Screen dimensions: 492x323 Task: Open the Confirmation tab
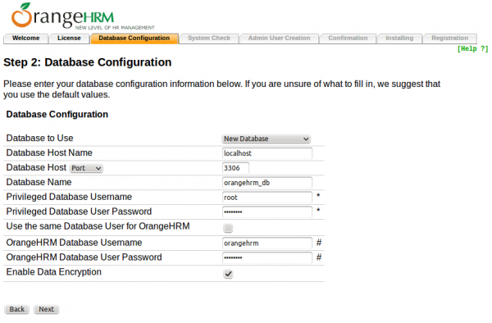pos(348,39)
